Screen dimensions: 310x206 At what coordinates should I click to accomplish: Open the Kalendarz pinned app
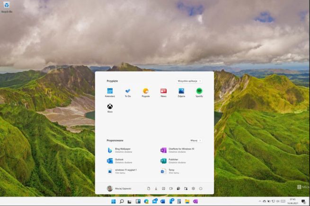(x=110, y=93)
